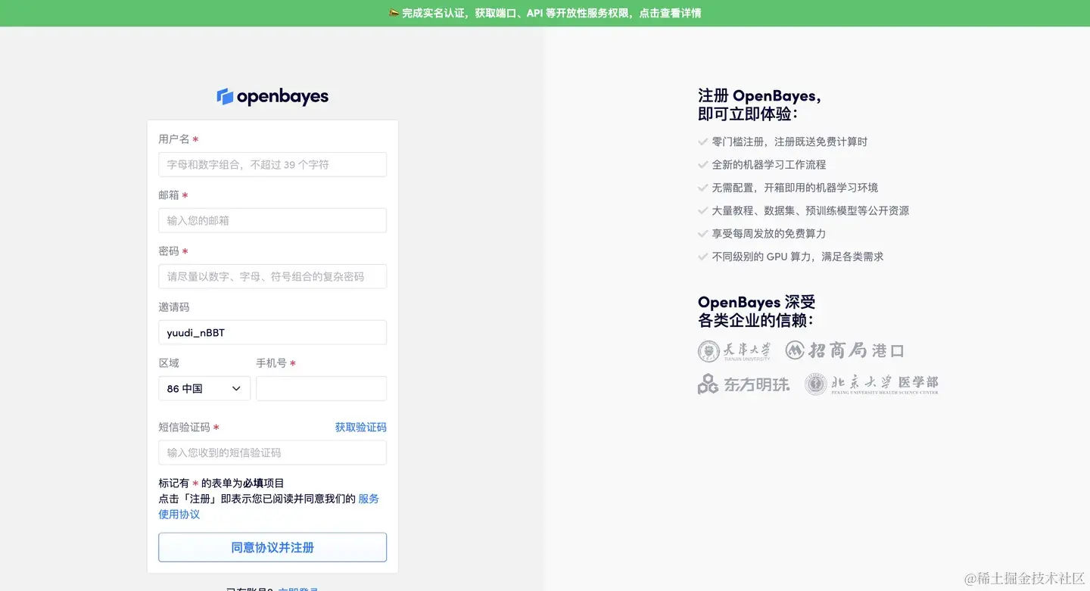Click the OpenBayes logo above the form
1090x591 pixels.
(x=272, y=97)
